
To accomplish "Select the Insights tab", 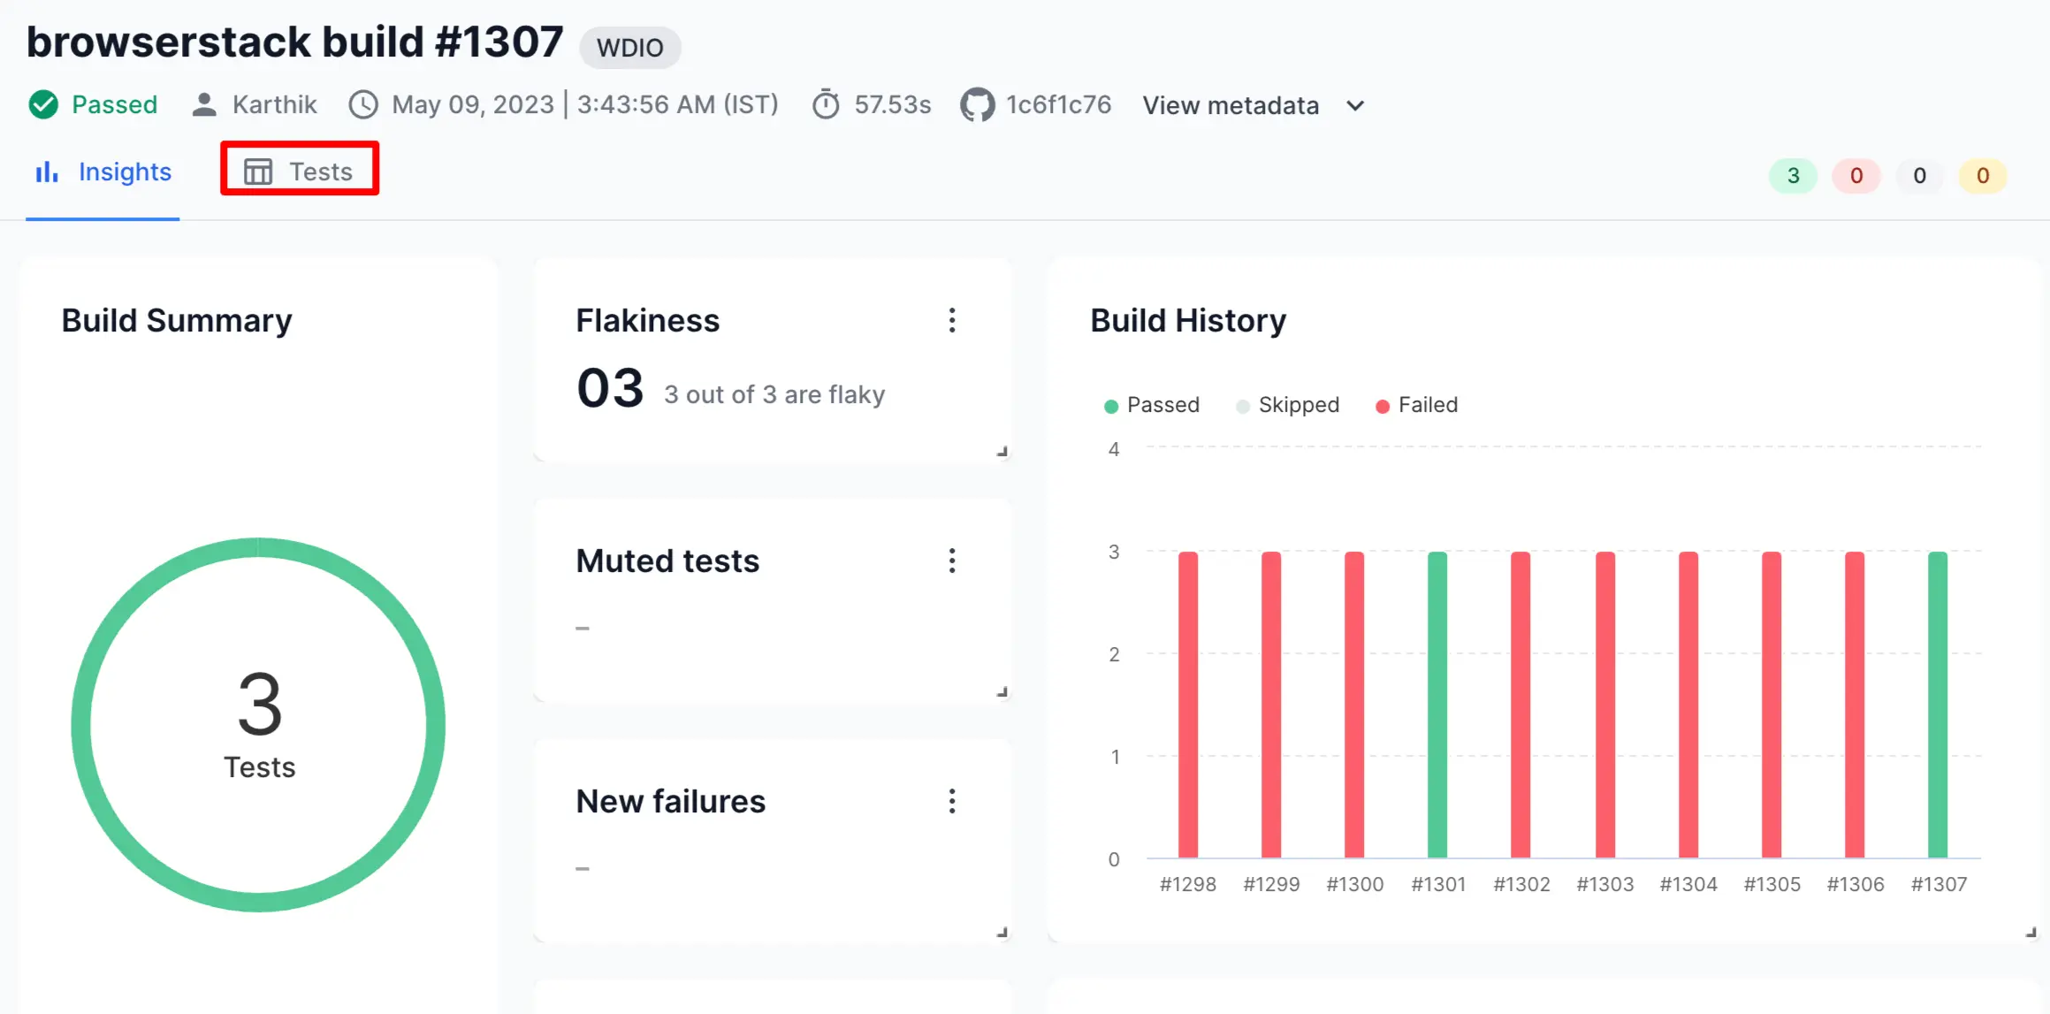I will [103, 172].
